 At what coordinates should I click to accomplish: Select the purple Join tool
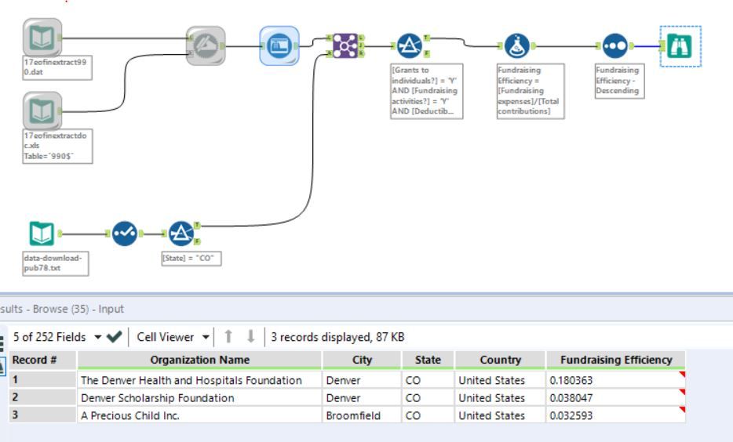[345, 45]
